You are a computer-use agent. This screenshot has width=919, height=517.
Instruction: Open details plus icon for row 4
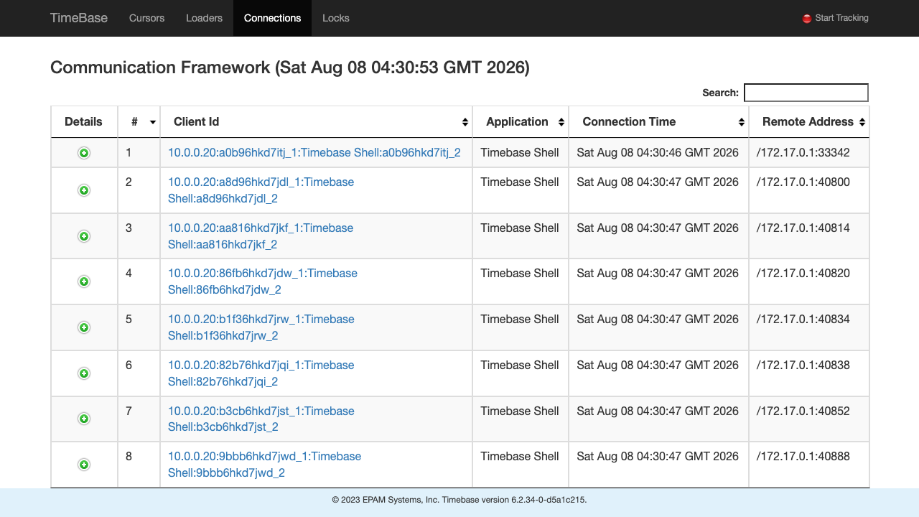tap(84, 281)
